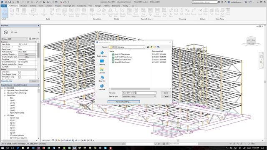The height and width of the screenshot is (150, 267).
Task: Open the Navisworks settings button
Action: (x=124, y=102)
